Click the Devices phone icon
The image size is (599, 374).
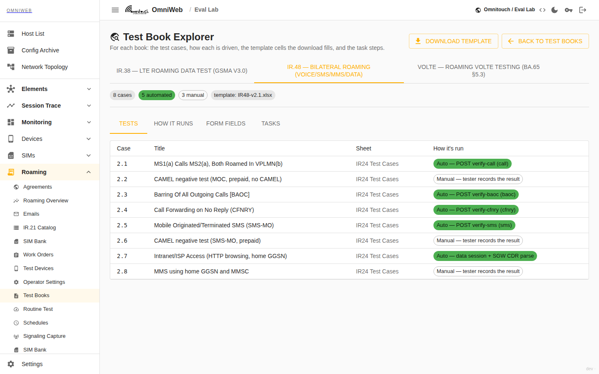tap(11, 139)
